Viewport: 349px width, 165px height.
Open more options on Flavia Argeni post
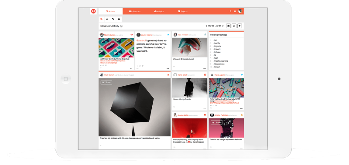tap(241, 109)
